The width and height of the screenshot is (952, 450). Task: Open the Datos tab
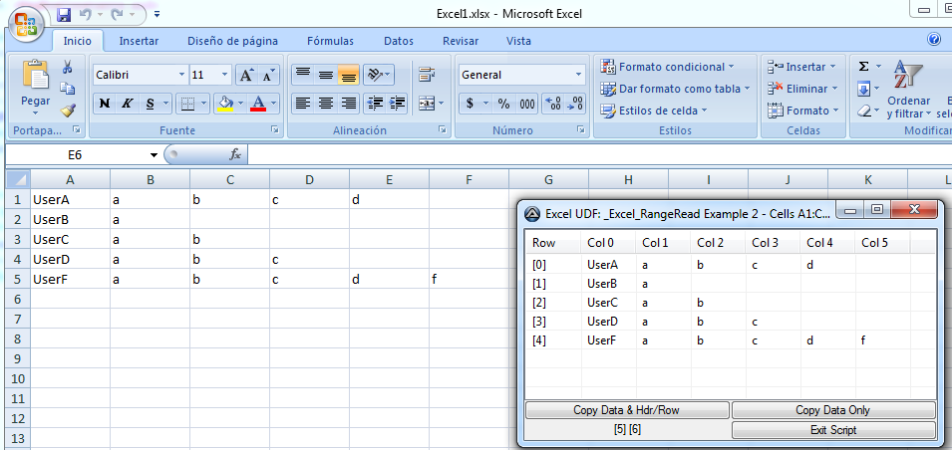click(399, 41)
